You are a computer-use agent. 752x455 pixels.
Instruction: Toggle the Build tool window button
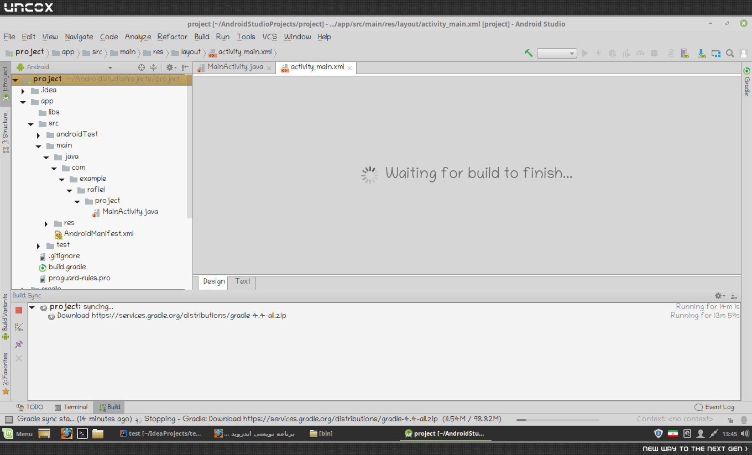click(x=109, y=407)
